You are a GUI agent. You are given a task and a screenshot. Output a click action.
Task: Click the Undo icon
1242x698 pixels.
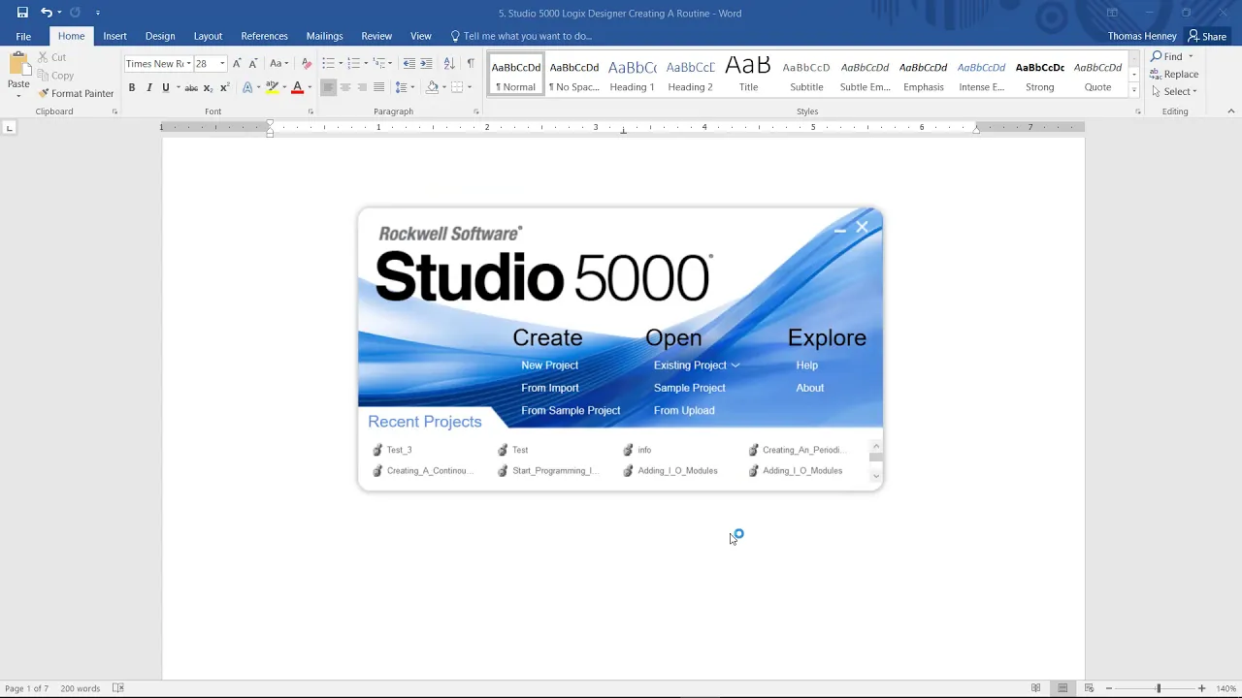(46, 13)
